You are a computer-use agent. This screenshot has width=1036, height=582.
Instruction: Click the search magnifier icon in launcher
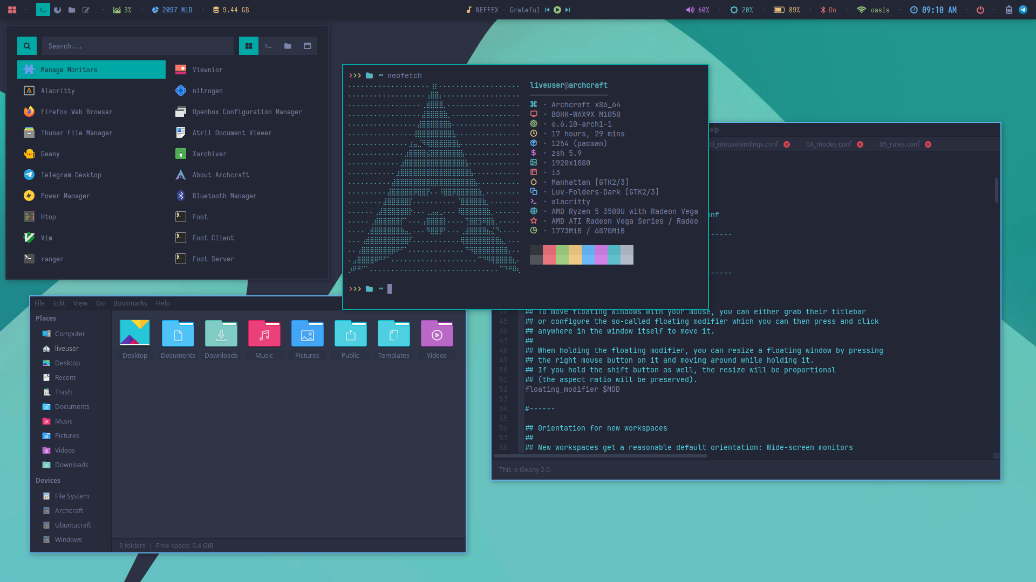(x=27, y=46)
